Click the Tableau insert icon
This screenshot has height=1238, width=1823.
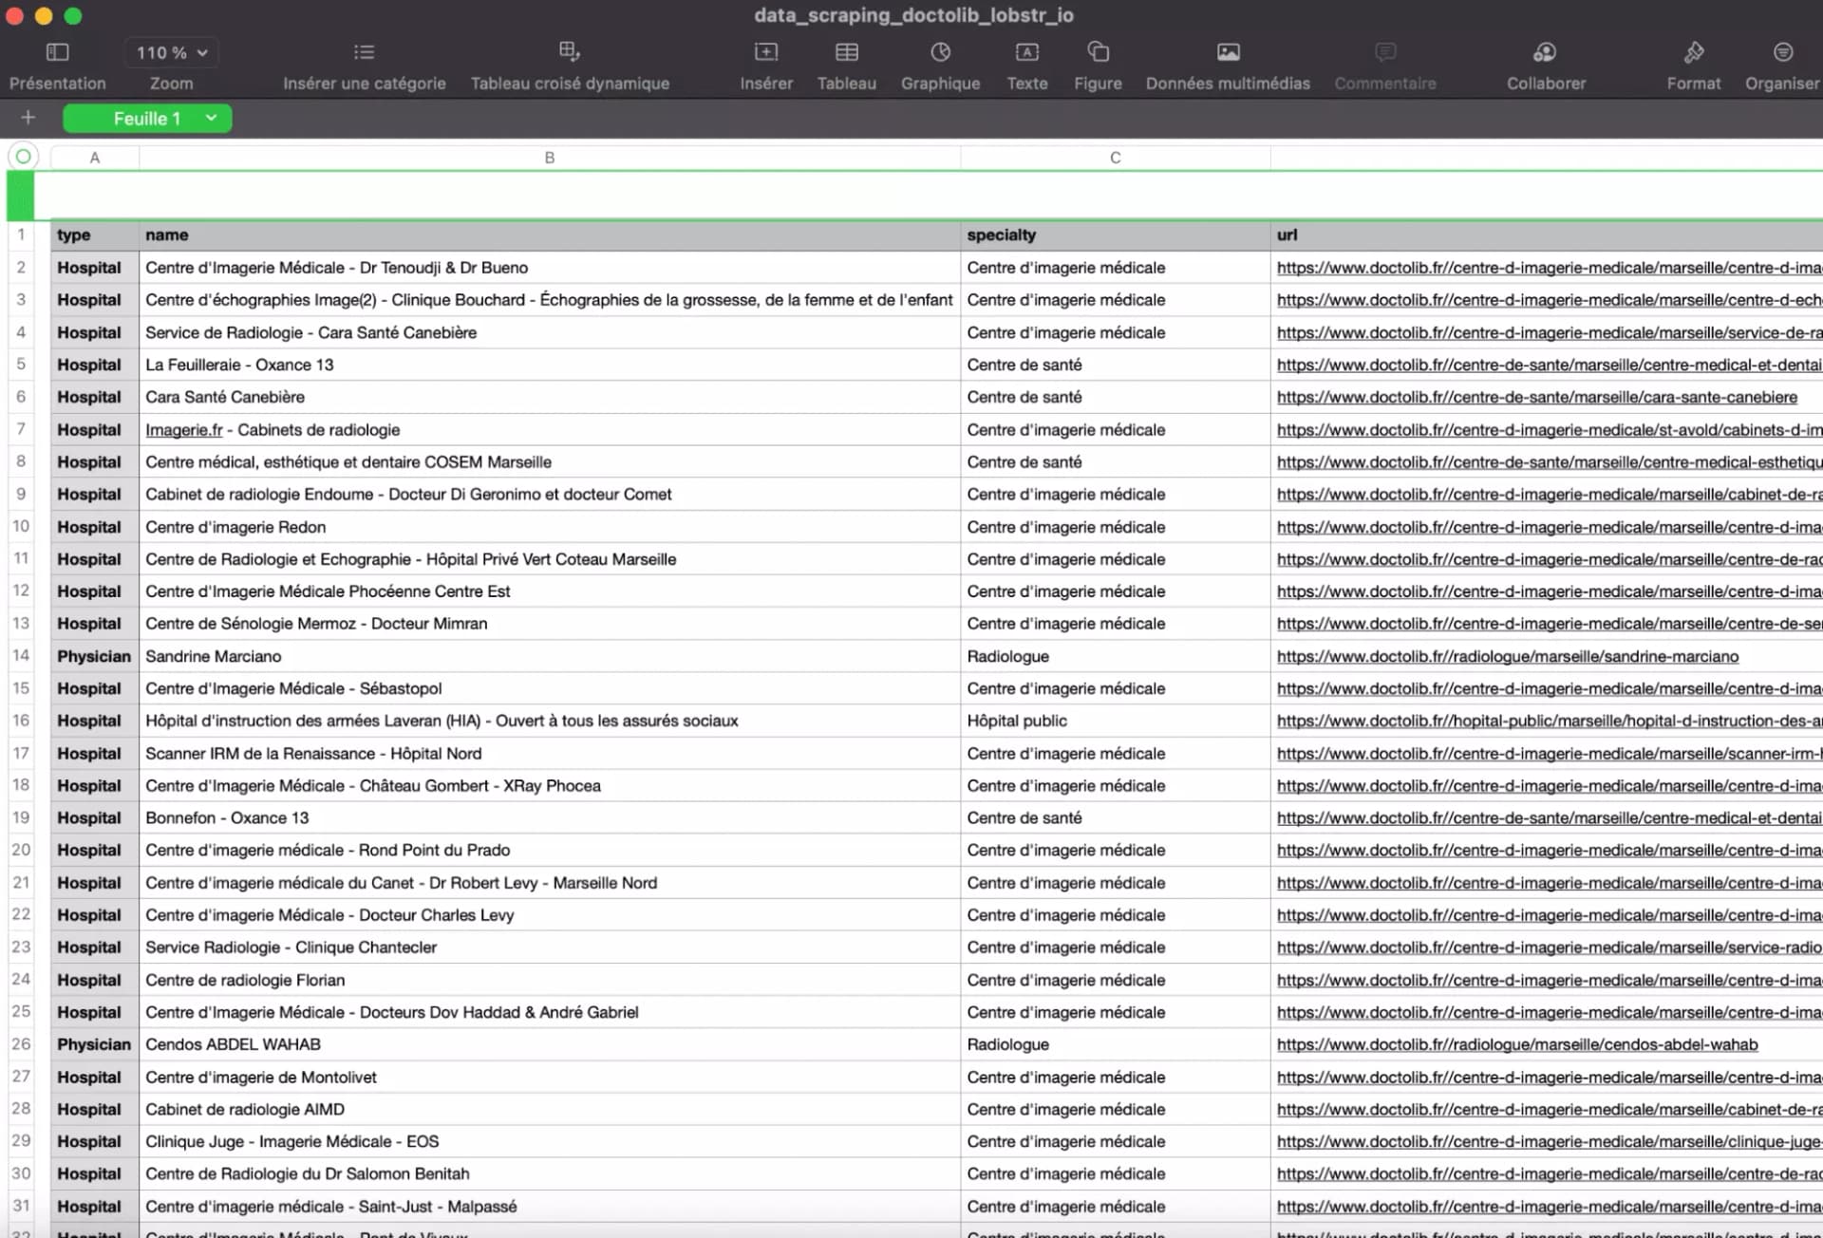846,63
